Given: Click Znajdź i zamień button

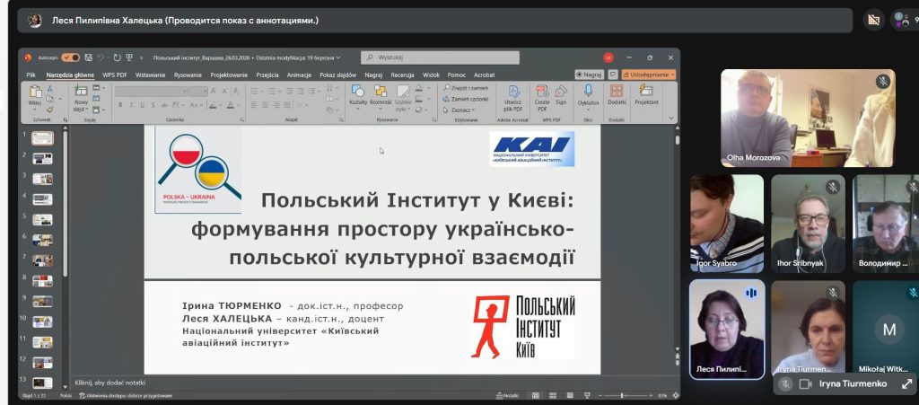Looking at the screenshot, I should click(467, 88).
